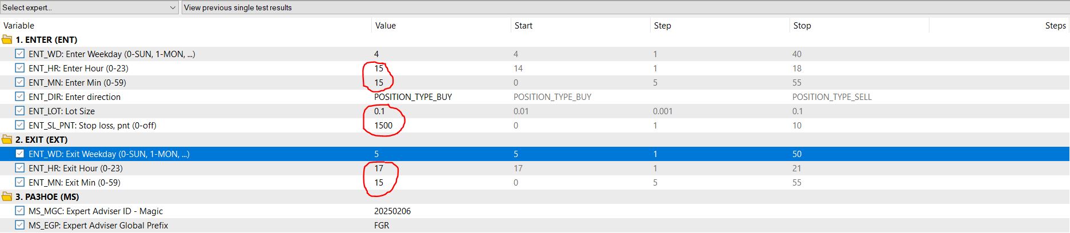Click the 1. ENTER (ENT) folder icon
Screen dimensions: 1070x233
point(7,40)
